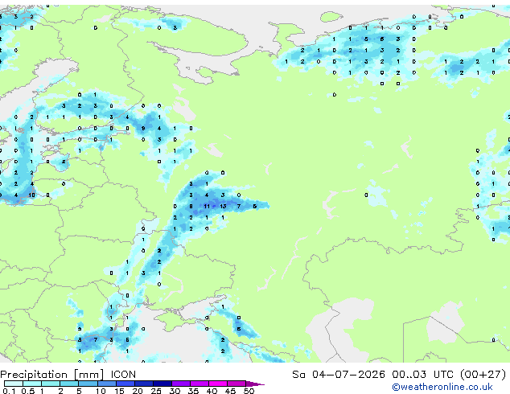Choose the 40–45 mm magenta legend swatch

[218, 384]
